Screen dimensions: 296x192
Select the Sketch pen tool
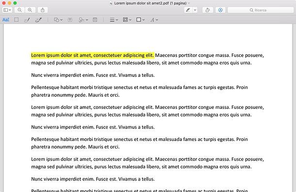pyautogui.click(x=27, y=19)
